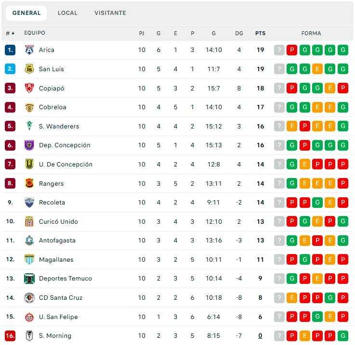Screen dimensions: 355x345
Task: Click the S. Morning team crest icon
Action: [29, 336]
